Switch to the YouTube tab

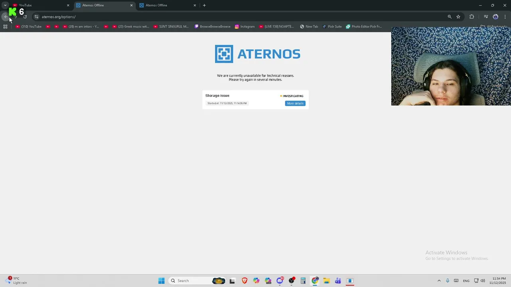pyautogui.click(x=41, y=5)
